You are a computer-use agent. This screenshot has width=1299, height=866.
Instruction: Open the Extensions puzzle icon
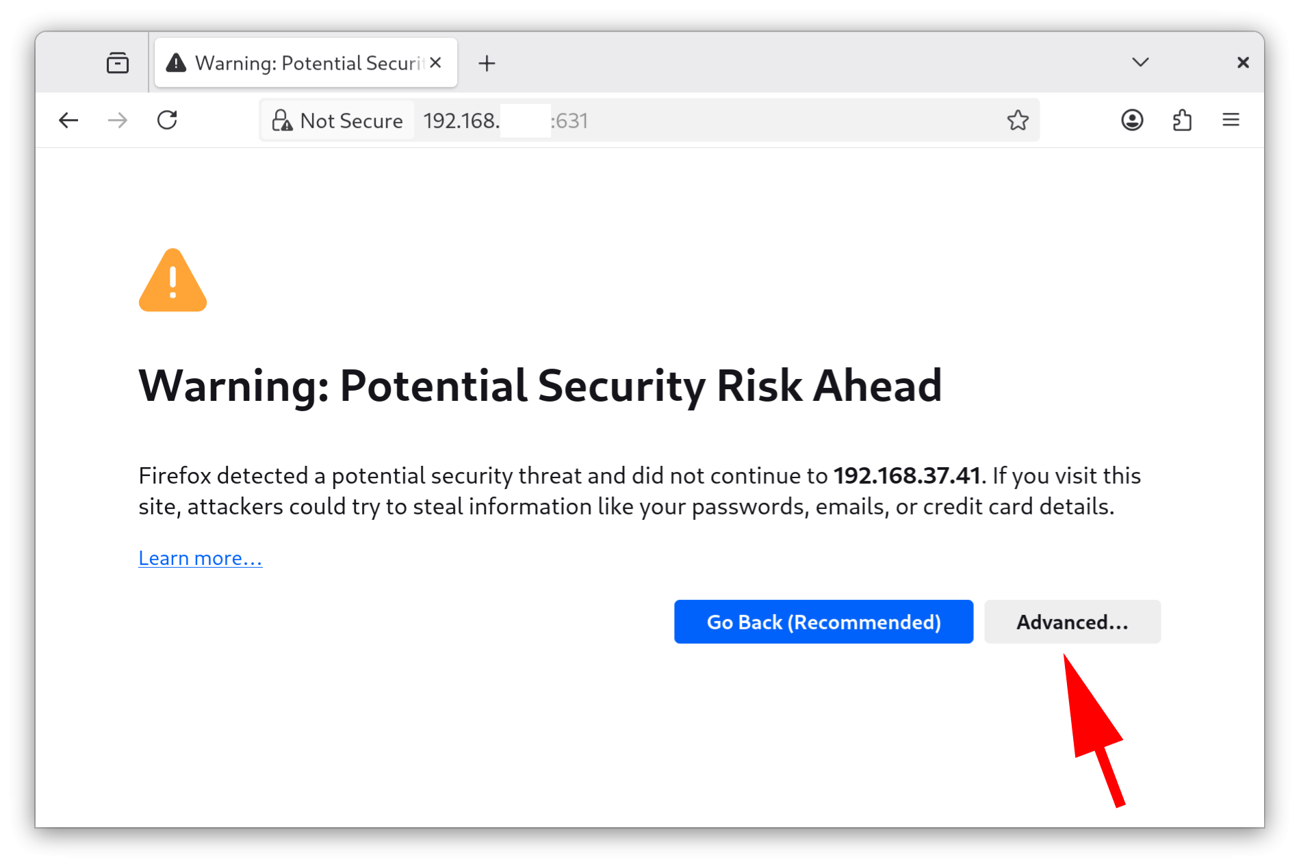click(1182, 121)
